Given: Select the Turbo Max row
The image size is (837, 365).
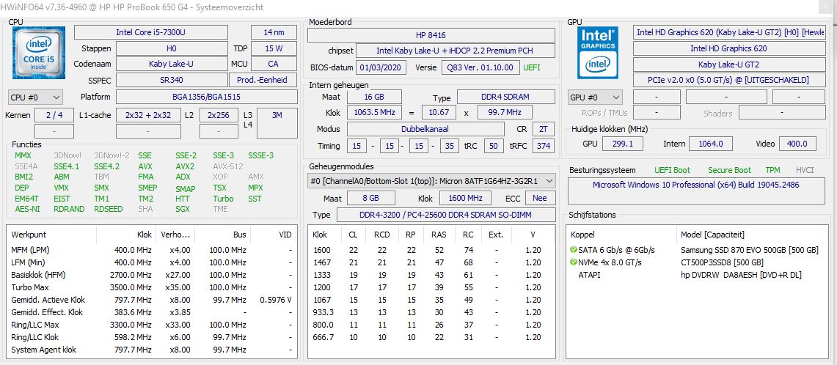Looking at the screenshot, I should [x=152, y=287].
